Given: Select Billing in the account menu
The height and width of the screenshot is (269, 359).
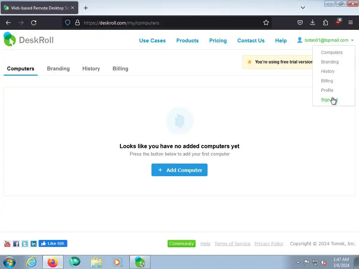Looking at the screenshot, I should pos(327,81).
